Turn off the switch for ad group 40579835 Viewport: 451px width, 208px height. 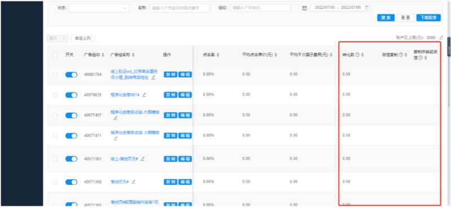tap(72, 95)
